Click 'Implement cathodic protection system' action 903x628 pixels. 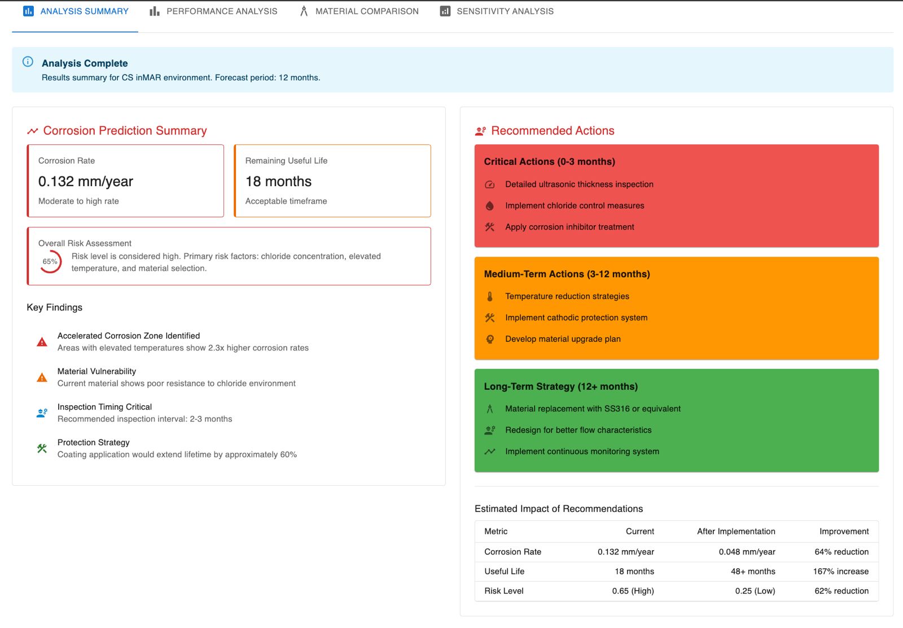click(576, 318)
